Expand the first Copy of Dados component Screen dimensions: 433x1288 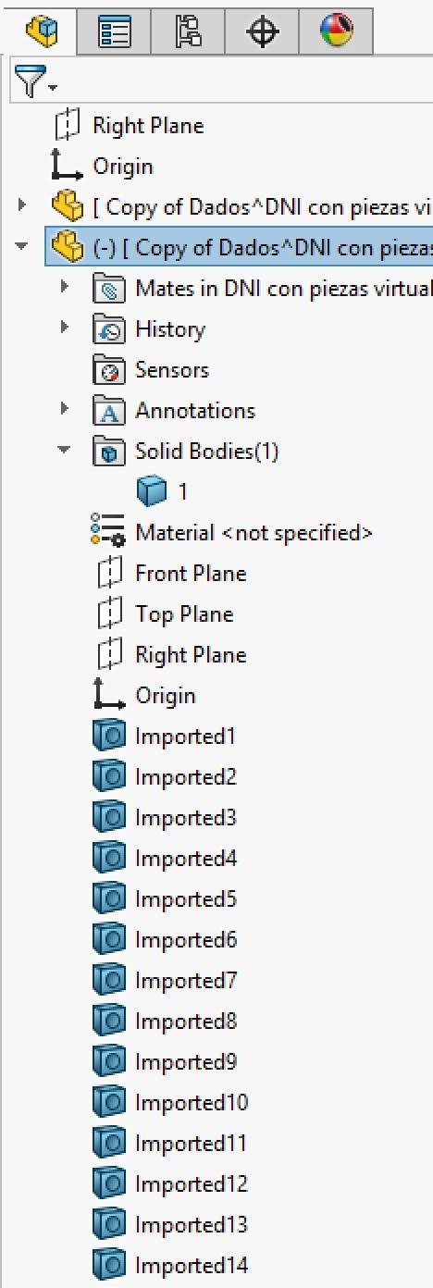(x=22, y=205)
